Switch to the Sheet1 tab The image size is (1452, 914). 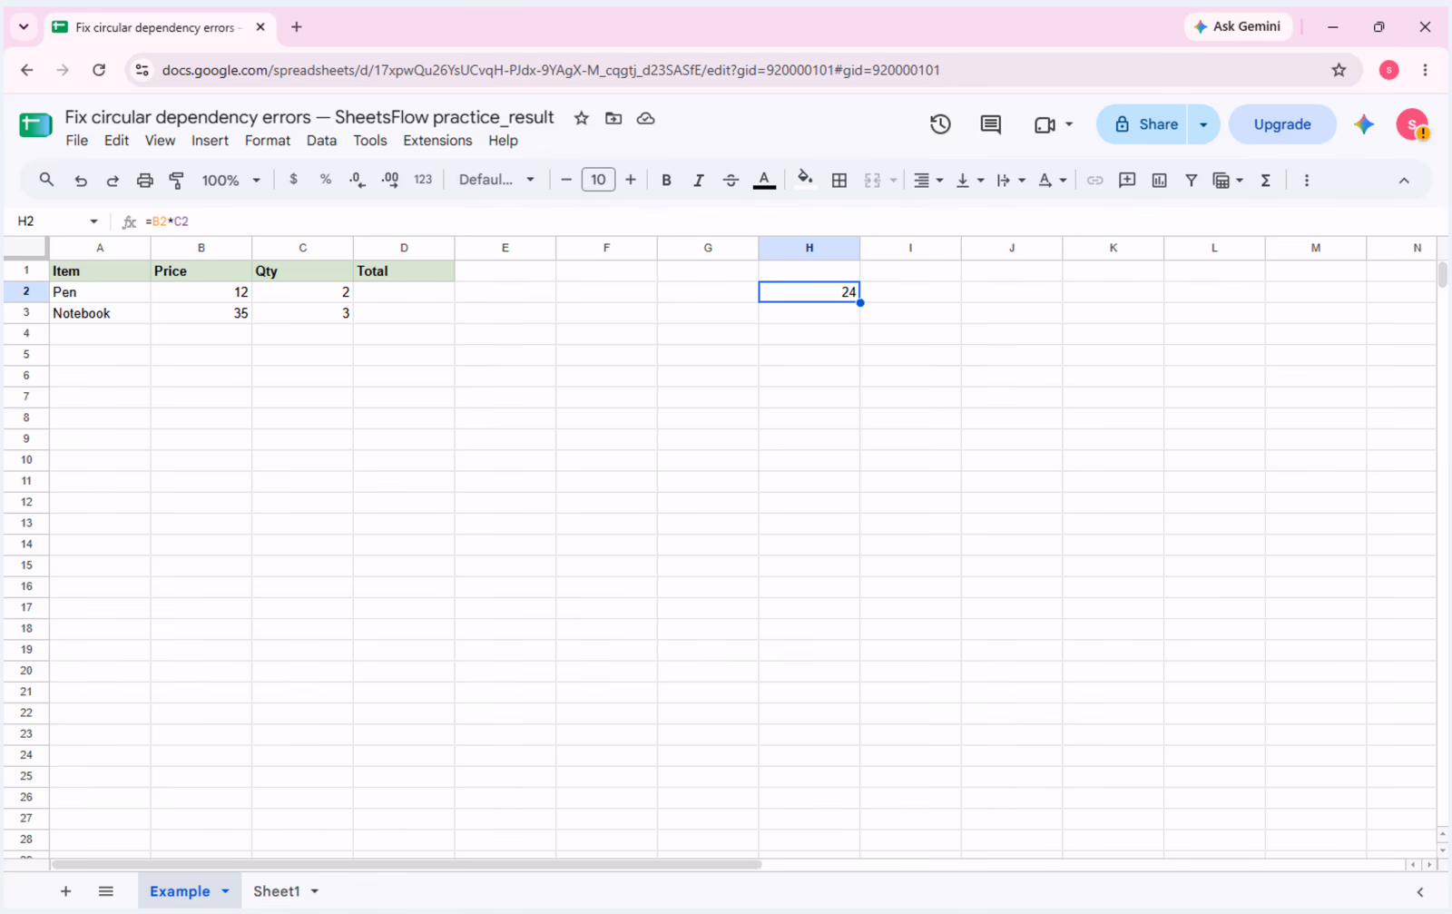point(276,891)
